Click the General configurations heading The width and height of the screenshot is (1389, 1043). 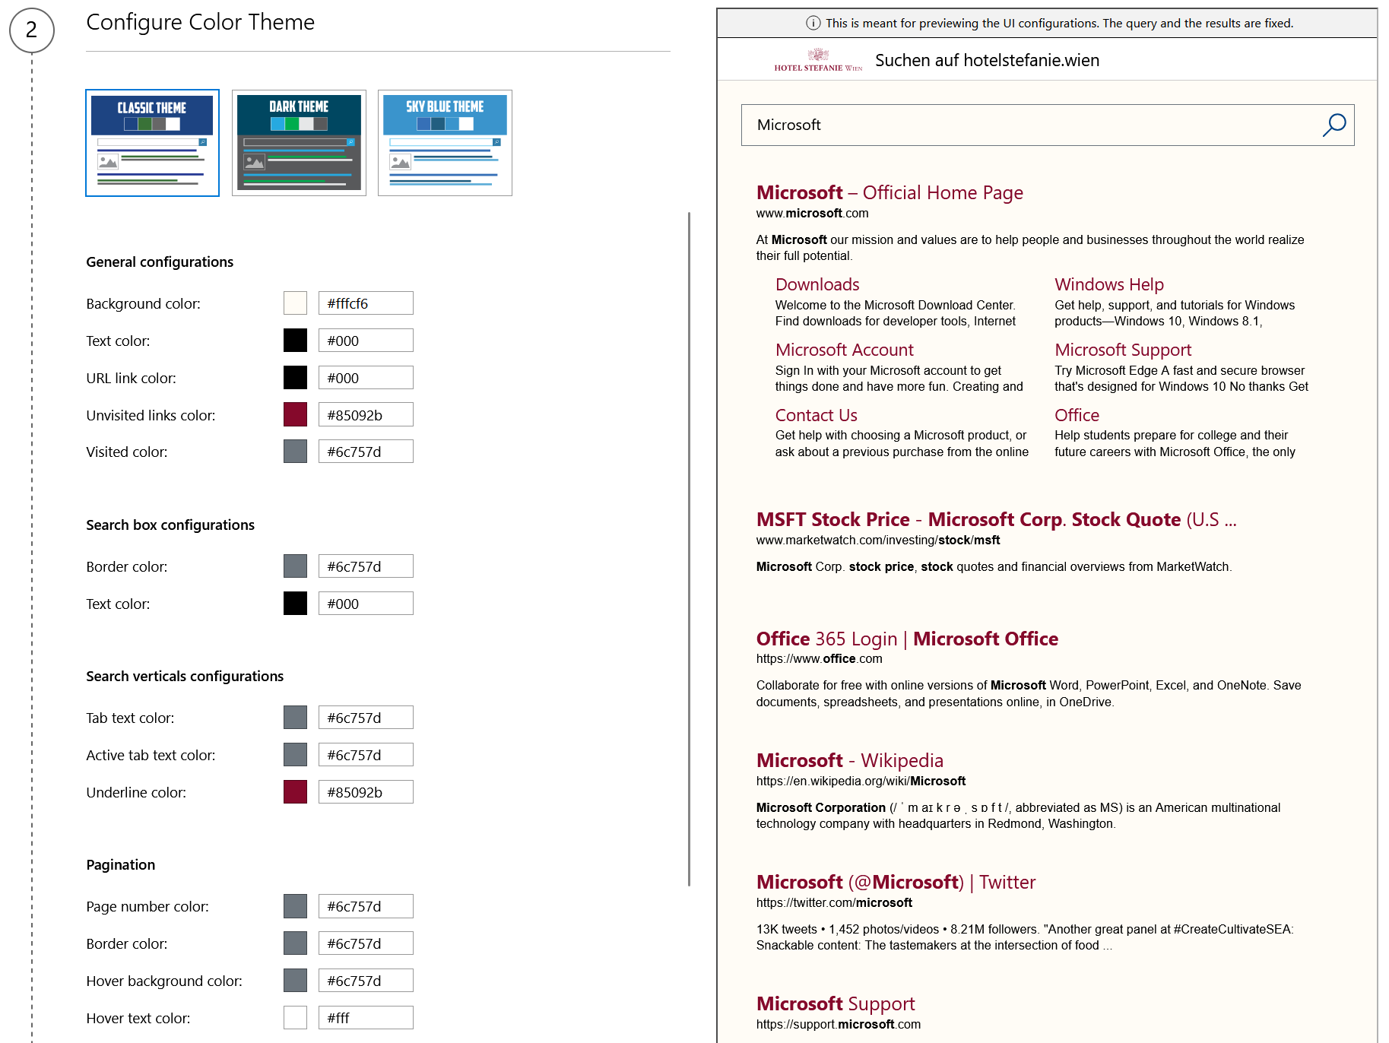pyautogui.click(x=160, y=262)
